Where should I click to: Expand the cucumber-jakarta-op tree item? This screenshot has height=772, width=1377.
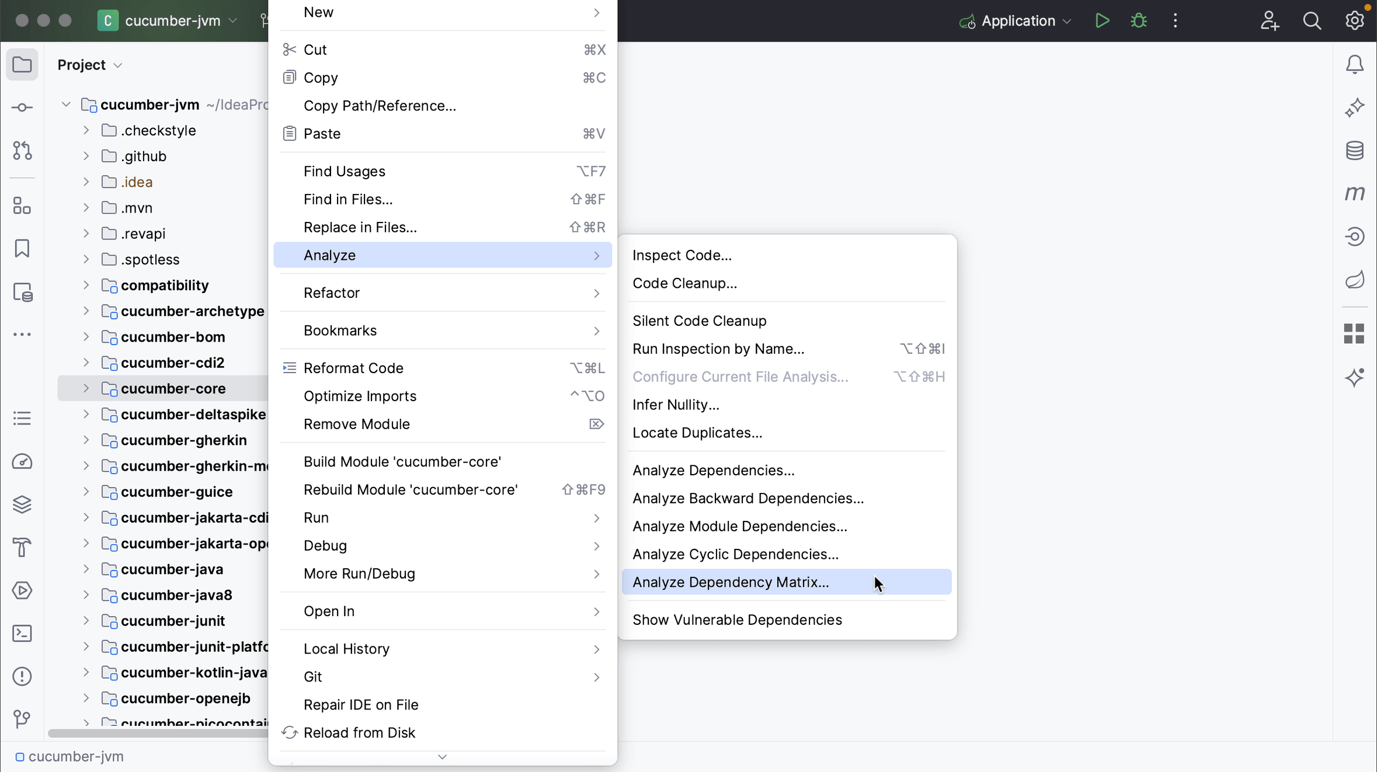84,543
